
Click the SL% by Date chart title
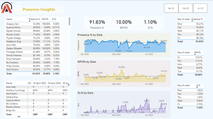point(85,93)
